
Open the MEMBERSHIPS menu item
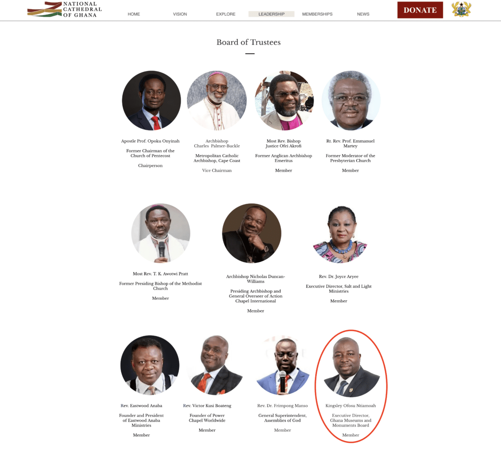[317, 14]
